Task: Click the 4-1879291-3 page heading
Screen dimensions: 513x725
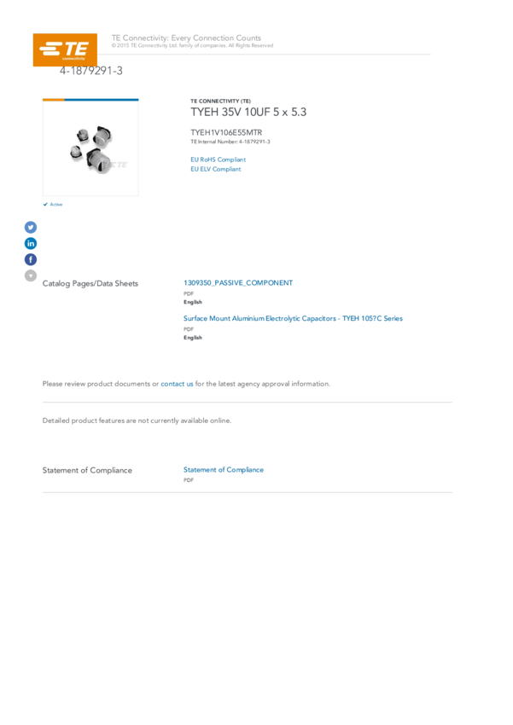Action: [91, 71]
